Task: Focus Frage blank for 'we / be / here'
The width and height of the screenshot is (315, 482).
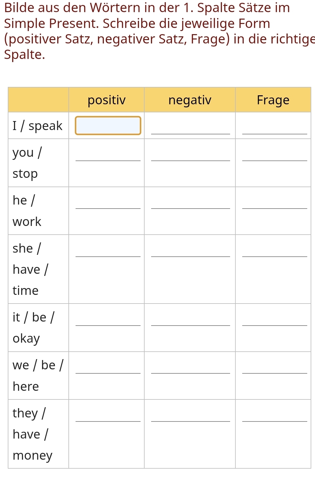Action: point(275,365)
